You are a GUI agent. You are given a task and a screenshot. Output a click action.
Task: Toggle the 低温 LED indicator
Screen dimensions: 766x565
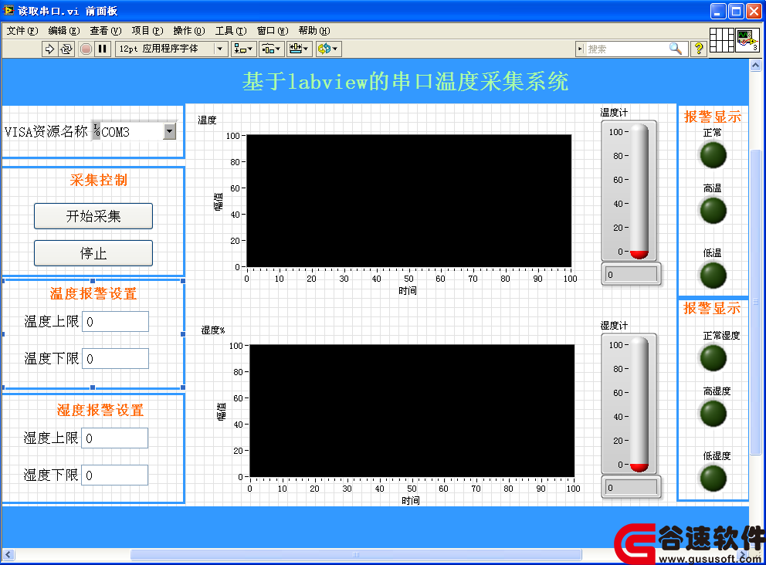713,276
